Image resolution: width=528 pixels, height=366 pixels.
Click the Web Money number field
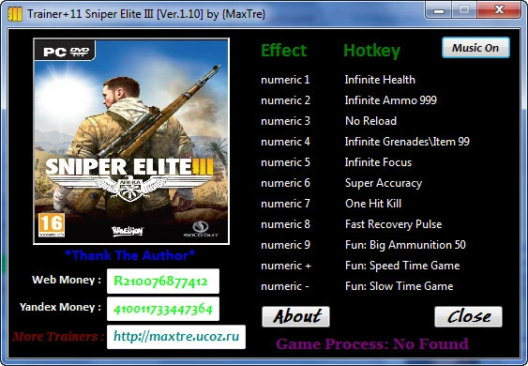163,282
